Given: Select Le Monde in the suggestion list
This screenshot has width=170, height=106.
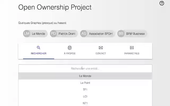Looking at the screenshot, I should click(x=85, y=76).
